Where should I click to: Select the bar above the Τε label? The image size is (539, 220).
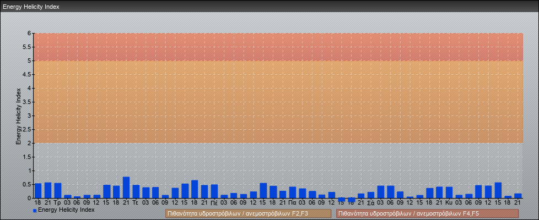click(x=136, y=191)
